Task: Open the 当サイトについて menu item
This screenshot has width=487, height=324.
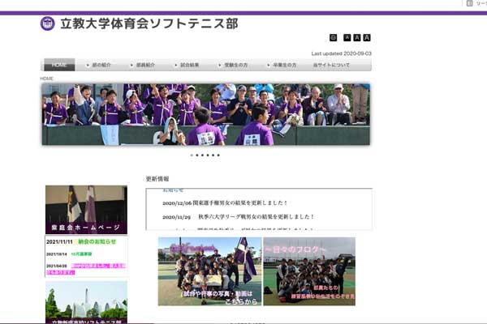Action: point(330,65)
